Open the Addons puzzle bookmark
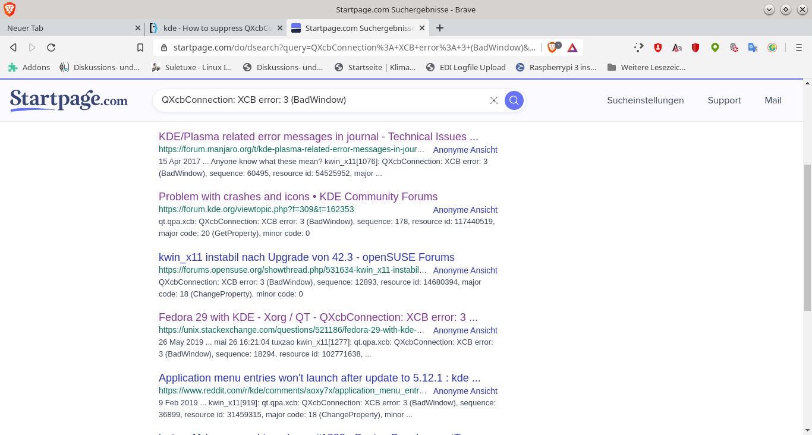This screenshot has width=812, height=435. pos(29,67)
